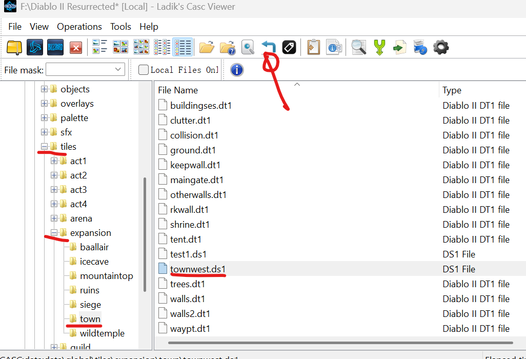Screen dimensions: 526x359
Task: Open the View menu
Action: tap(39, 27)
